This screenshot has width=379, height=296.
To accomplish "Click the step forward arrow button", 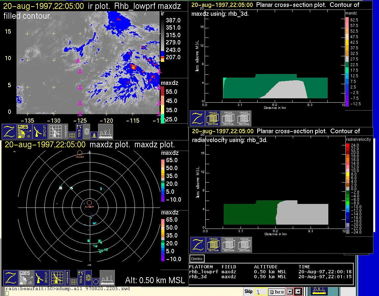I will pos(298,291).
